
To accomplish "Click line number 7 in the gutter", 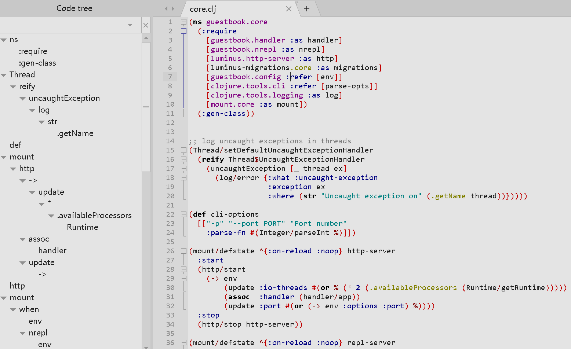I will (170, 77).
